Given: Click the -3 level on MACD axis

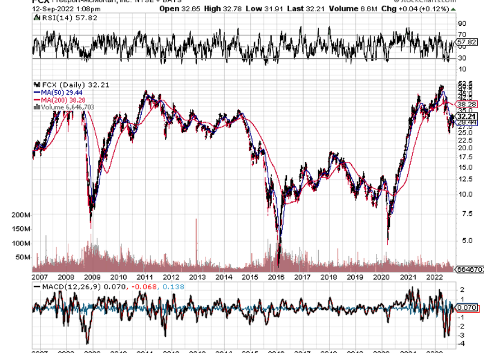Looking at the screenshot, I should (461, 335).
